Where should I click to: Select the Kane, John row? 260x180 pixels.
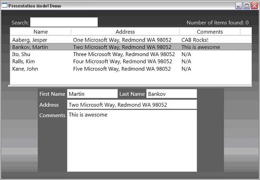coord(130,69)
